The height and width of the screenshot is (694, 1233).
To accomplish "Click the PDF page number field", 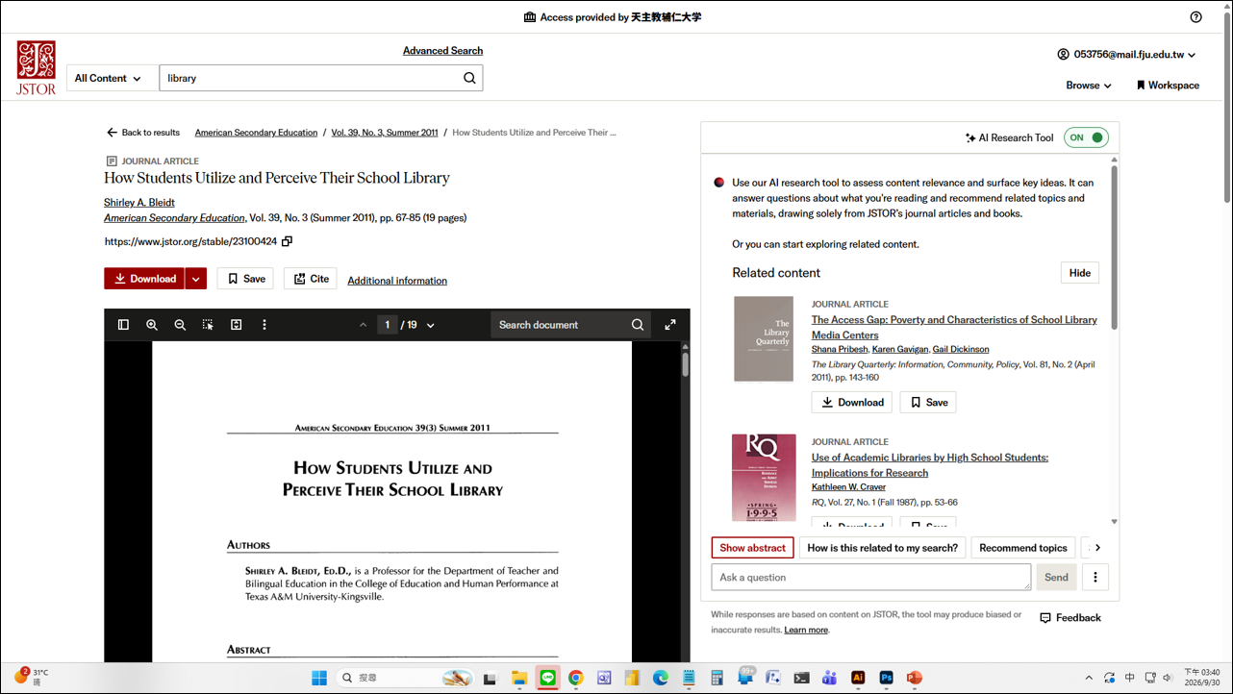I will 387,325.
